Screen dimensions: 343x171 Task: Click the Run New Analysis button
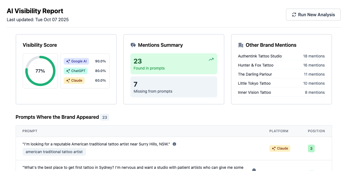(313, 15)
